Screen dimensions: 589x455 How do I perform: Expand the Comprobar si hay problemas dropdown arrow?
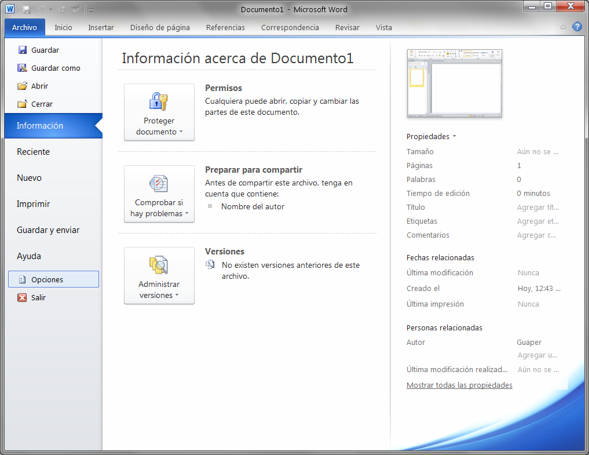coord(186,213)
